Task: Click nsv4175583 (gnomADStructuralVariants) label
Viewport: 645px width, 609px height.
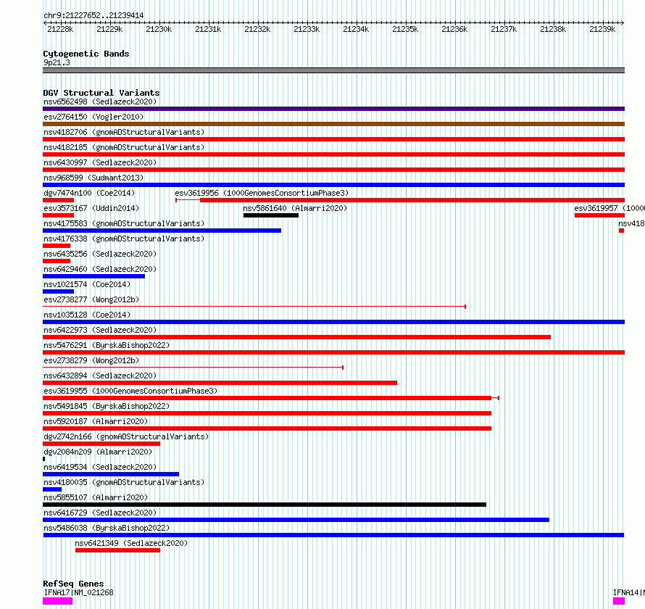Action: tap(124, 223)
